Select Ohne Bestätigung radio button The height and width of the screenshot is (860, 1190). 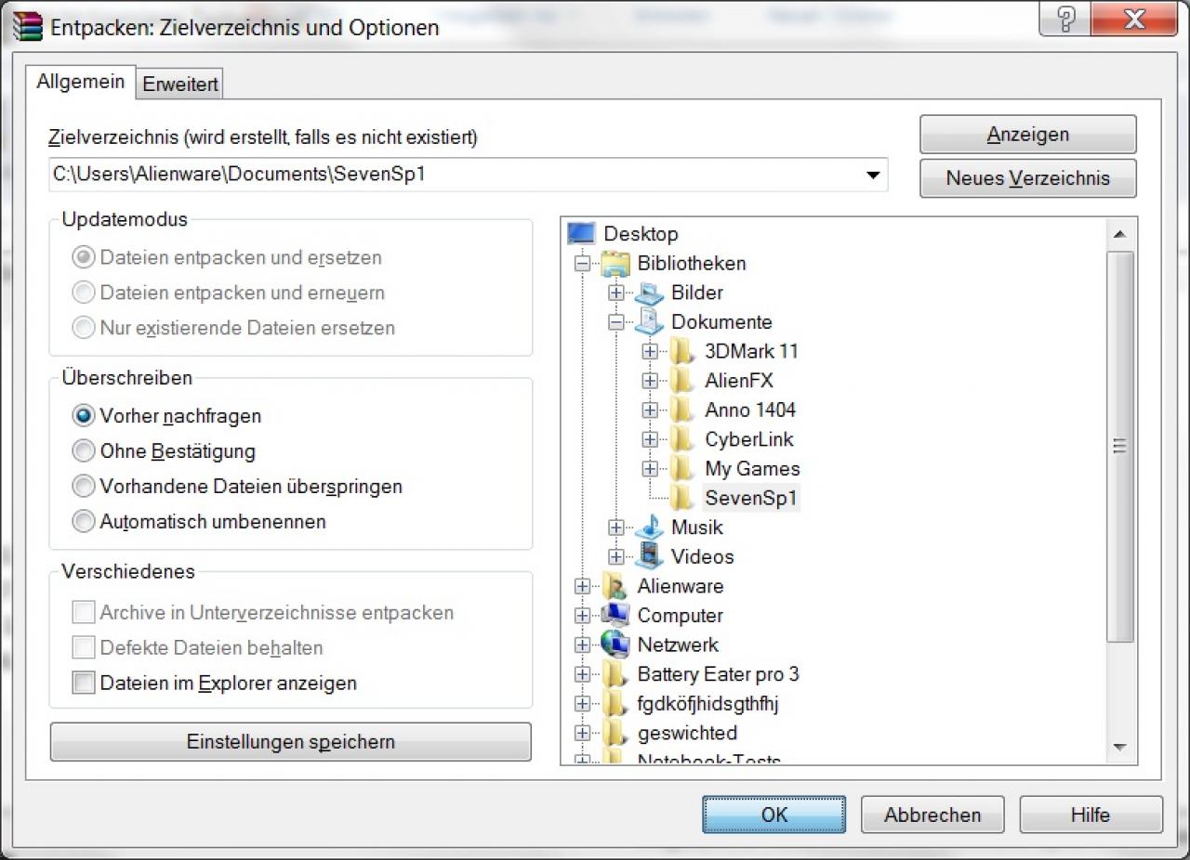(x=84, y=451)
